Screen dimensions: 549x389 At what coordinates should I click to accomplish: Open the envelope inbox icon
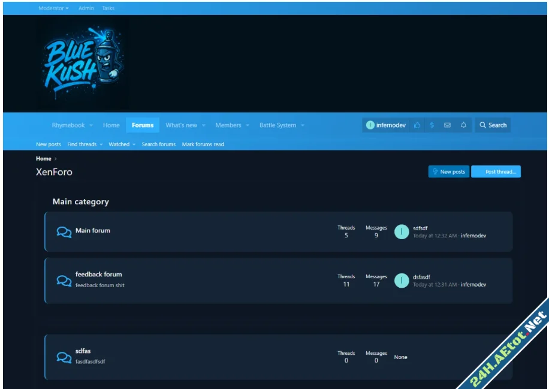pyautogui.click(x=447, y=125)
